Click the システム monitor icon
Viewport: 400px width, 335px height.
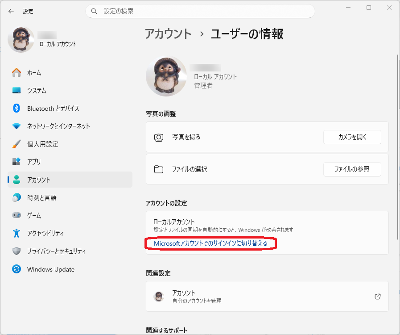pos(16,91)
